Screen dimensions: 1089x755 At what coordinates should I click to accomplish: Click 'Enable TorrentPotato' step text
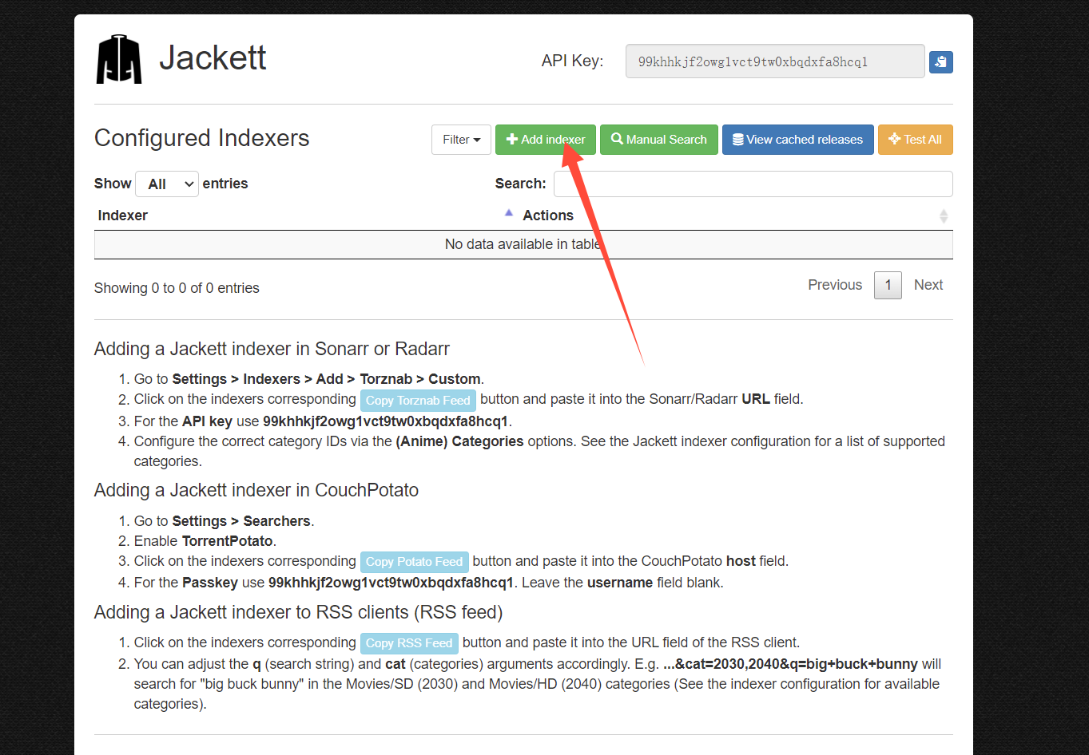pos(205,541)
